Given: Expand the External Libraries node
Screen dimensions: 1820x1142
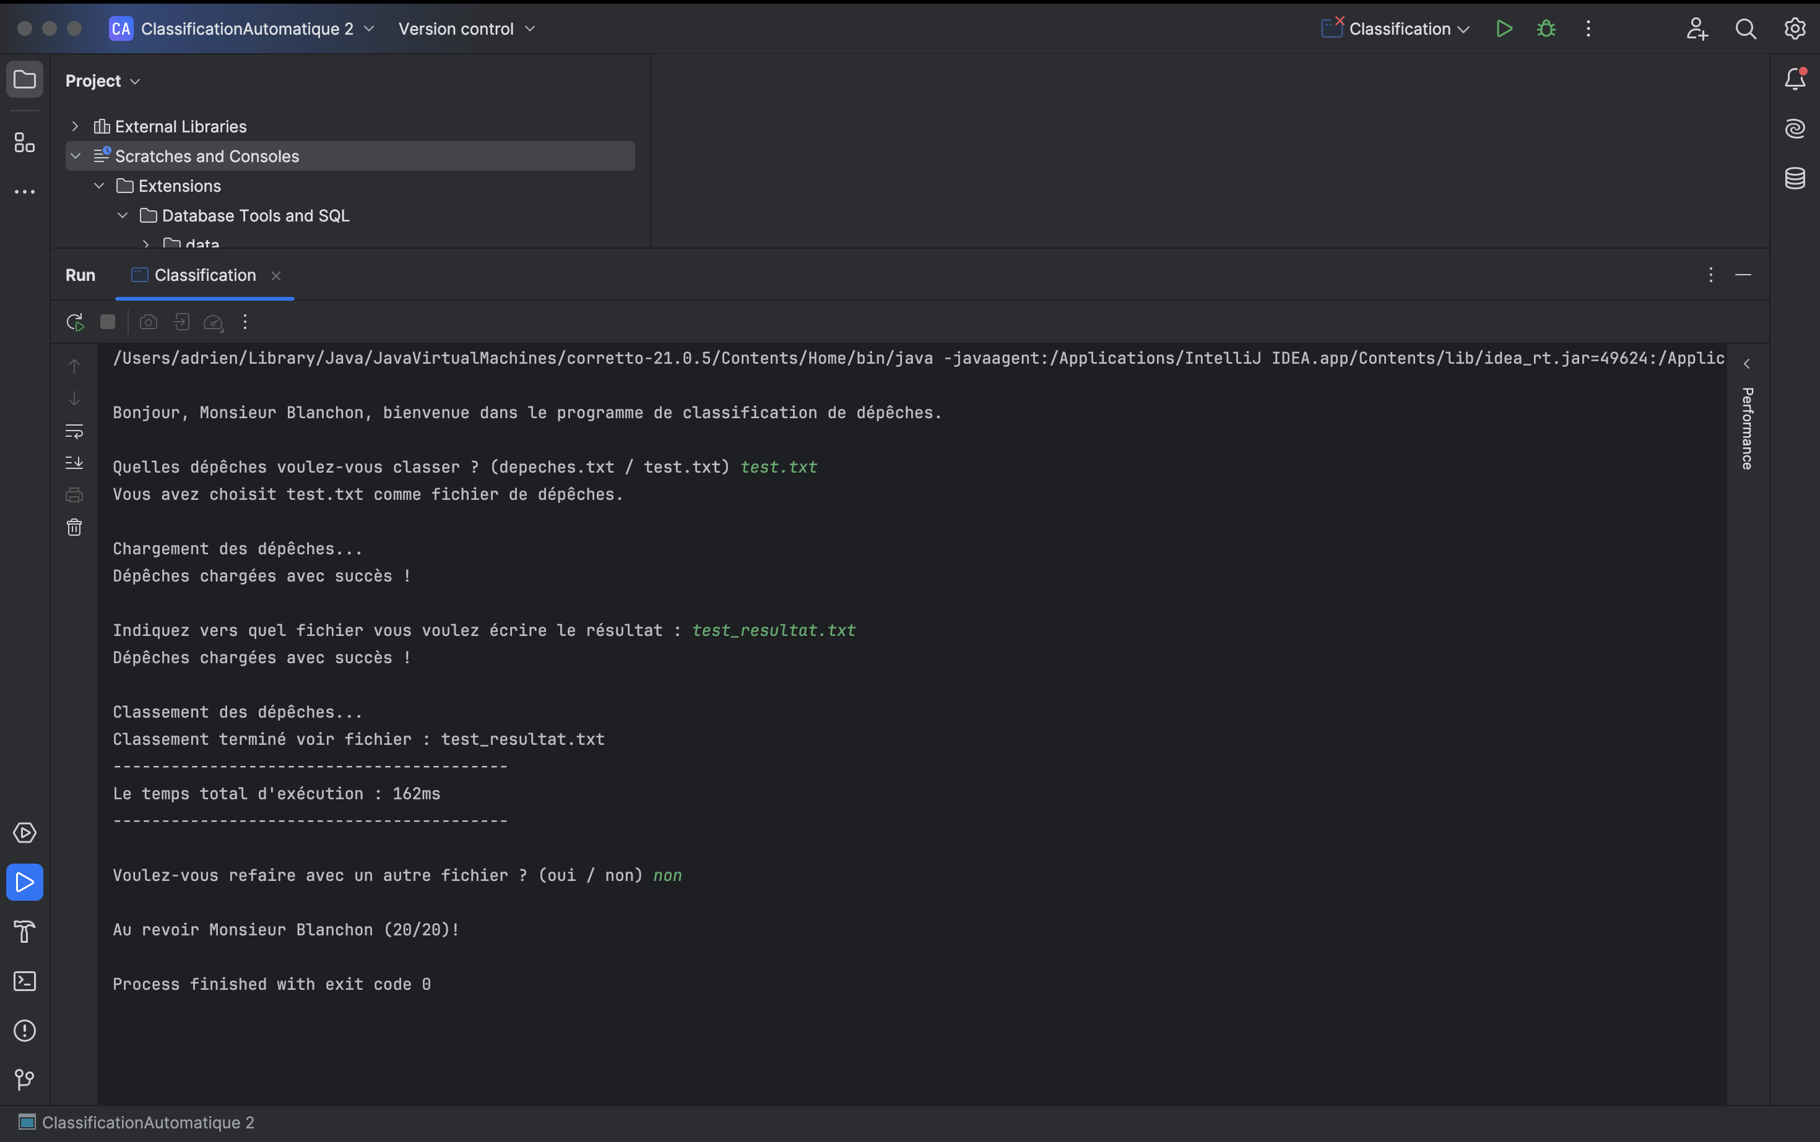Looking at the screenshot, I should [x=75, y=126].
